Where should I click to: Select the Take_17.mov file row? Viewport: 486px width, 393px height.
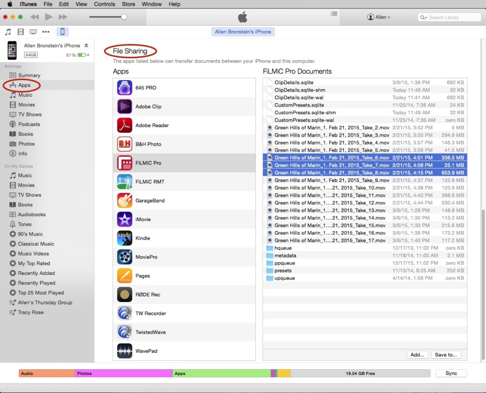pyautogui.click(x=365, y=240)
